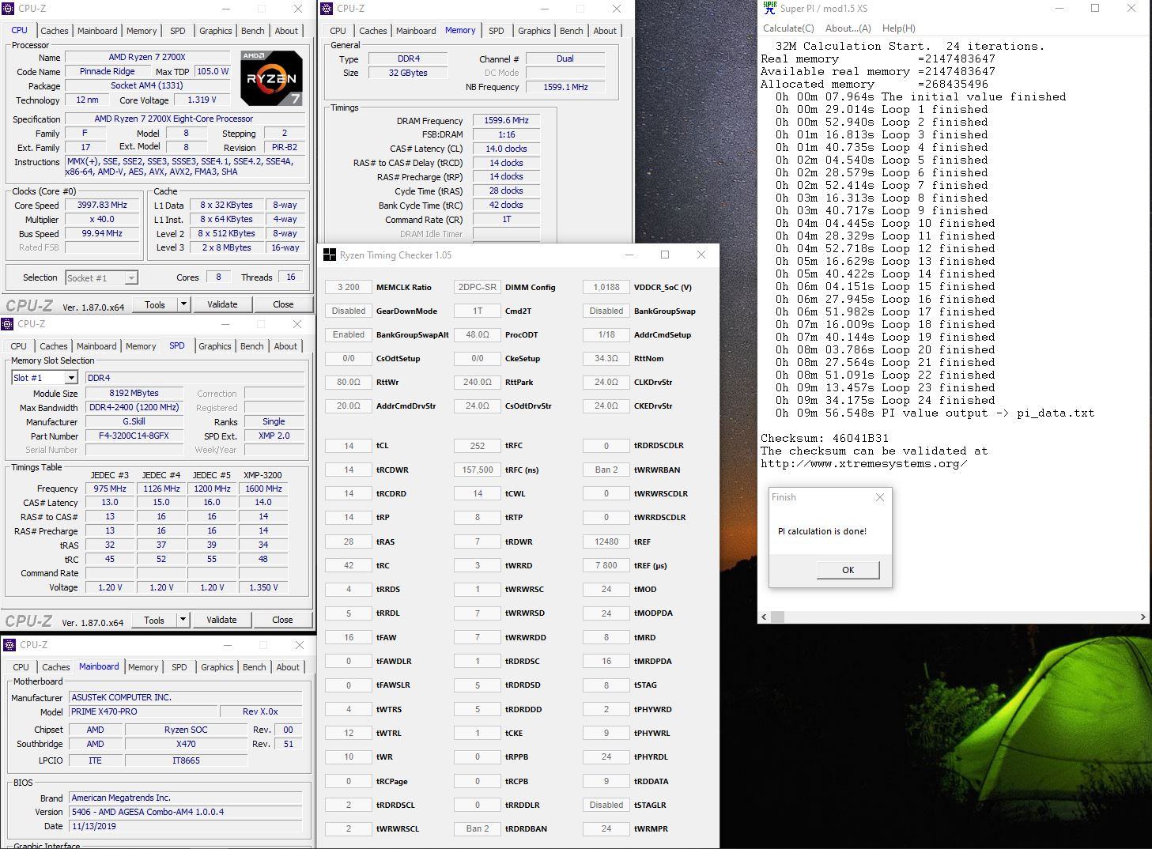Click the Tools button in CPU window
The width and height of the screenshot is (1152, 849).
click(x=155, y=304)
